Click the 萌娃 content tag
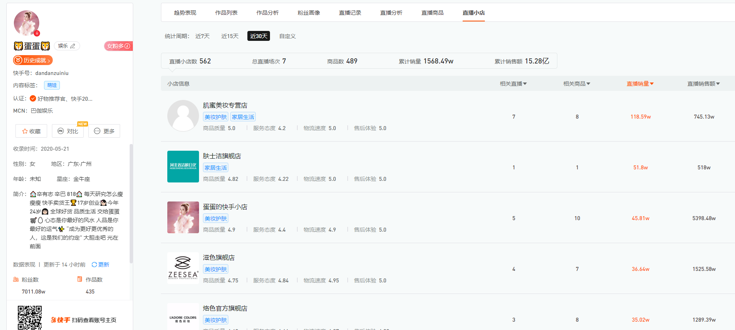This screenshot has width=735, height=330. point(52,85)
